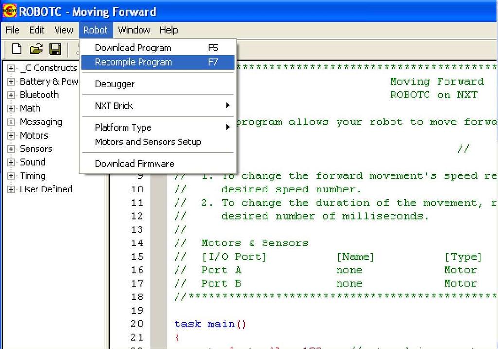Expand the Messaging tree node
The height and width of the screenshot is (349, 498).
click(11, 122)
